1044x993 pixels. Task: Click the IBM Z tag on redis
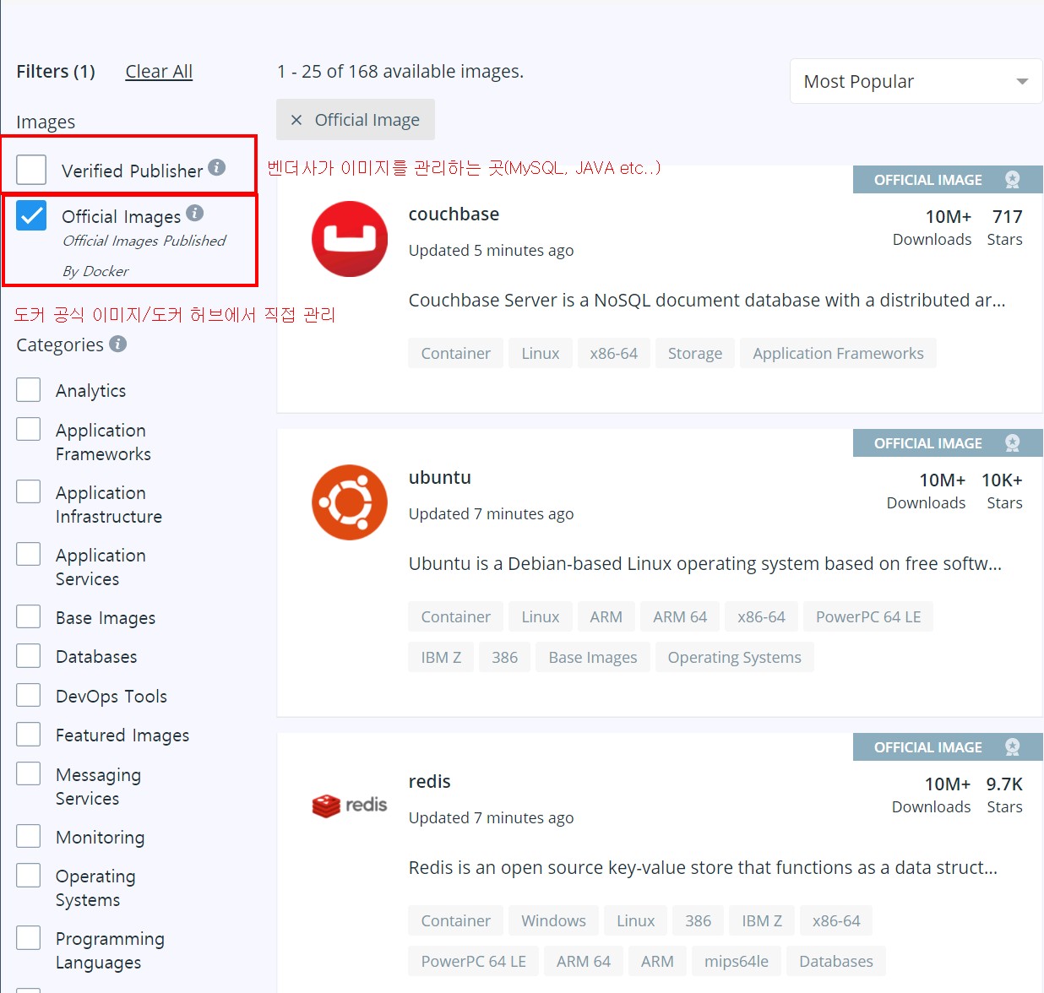761,920
